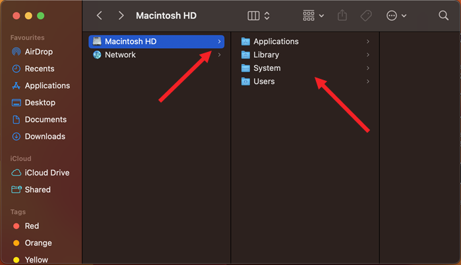This screenshot has height=265, width=461.
Task: Open Desktop in the sidebar
Action: pyautogui.click(x=41, y=103)
